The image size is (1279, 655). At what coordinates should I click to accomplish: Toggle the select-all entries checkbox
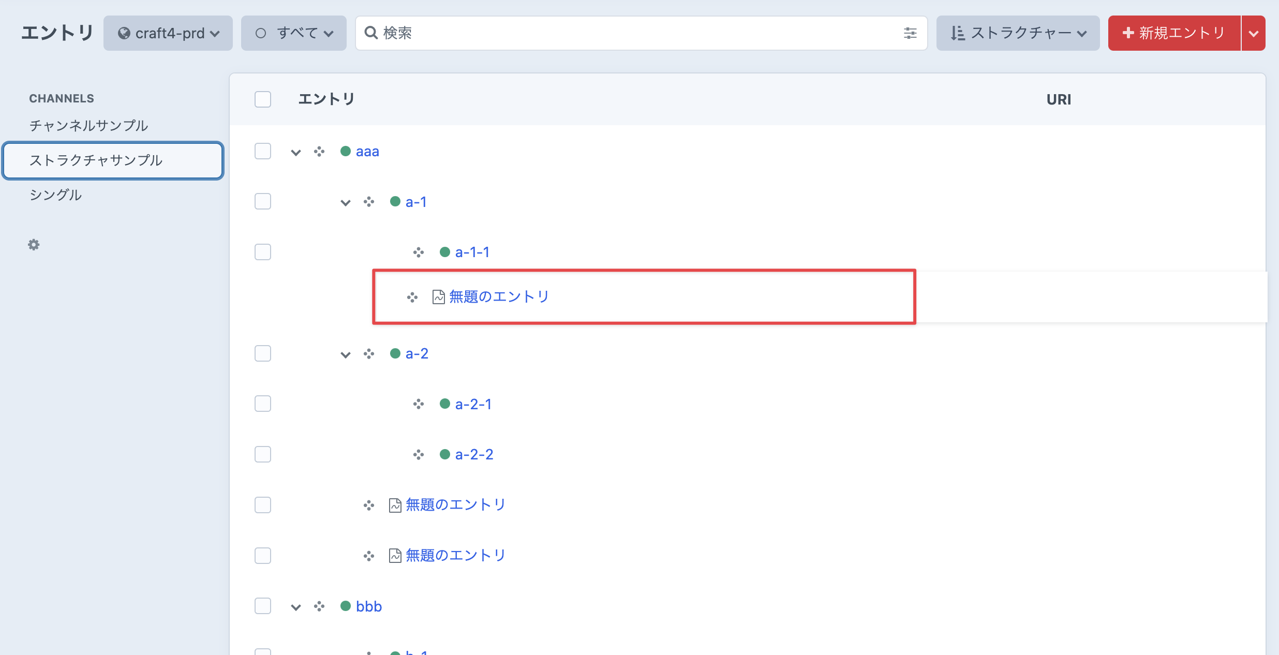[262, 99]
